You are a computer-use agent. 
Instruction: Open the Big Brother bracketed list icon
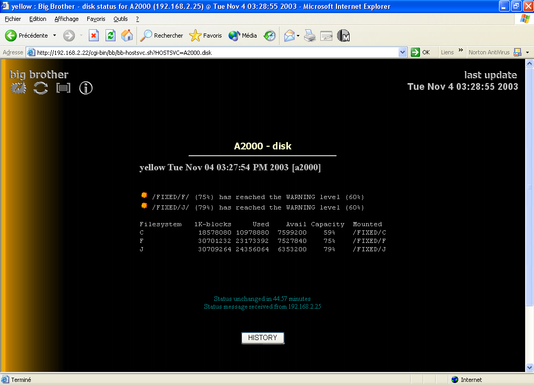(63, 88)
